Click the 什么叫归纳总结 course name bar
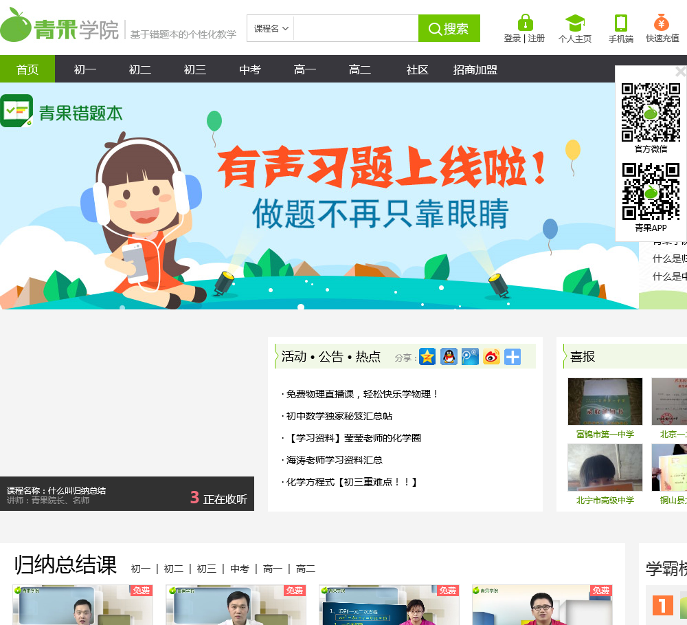687x625 pixels. [x=56, y=490]
